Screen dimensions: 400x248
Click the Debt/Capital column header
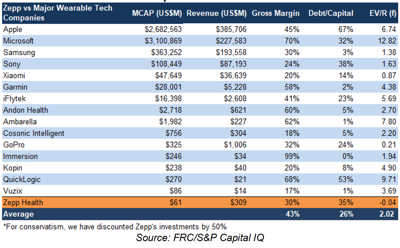331,13
